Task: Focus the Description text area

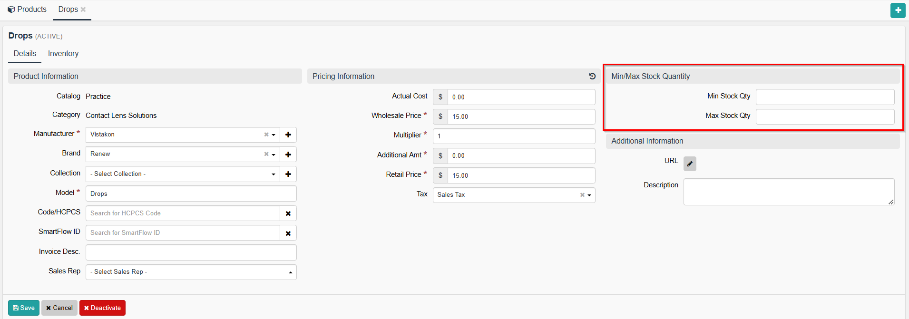Action: (x=788, y=192)
